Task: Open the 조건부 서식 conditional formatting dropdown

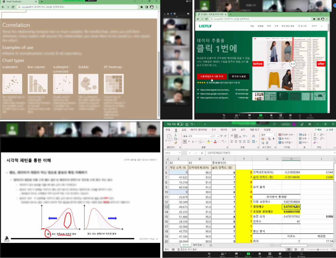Action: [286, 134]
